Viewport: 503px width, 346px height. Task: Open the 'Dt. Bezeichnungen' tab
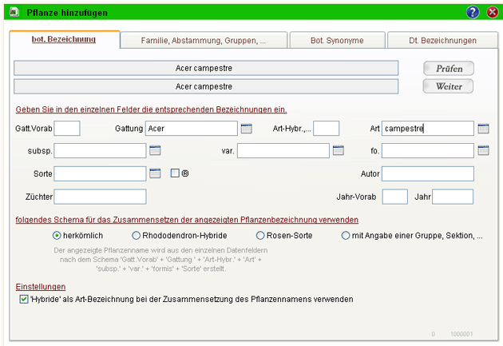[442, 41]
